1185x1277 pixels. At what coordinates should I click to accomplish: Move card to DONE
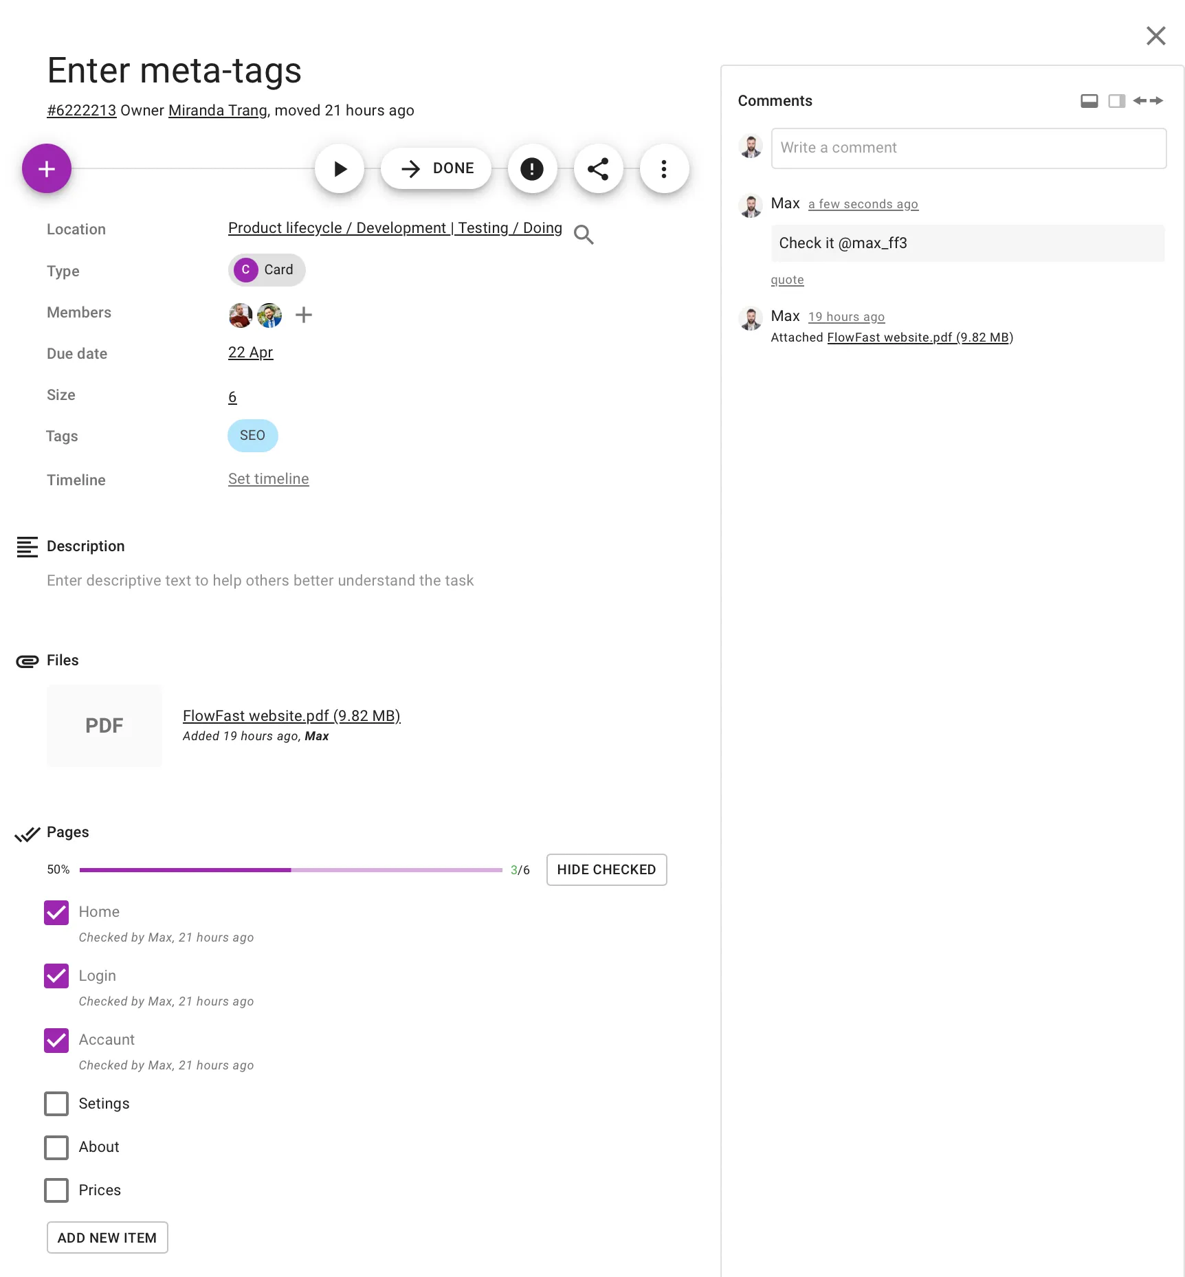[x=436, y=168]
